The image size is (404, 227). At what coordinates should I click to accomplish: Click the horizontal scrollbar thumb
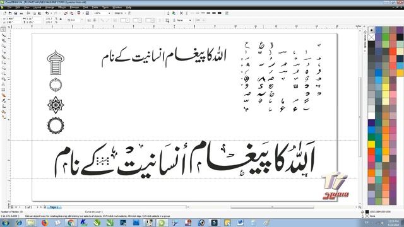[272, 207]
